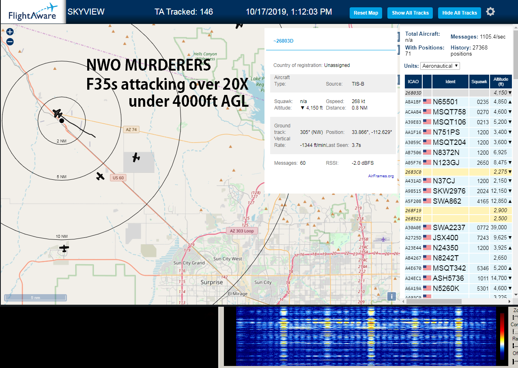Viewport: 518px width, 368px height.
Task: Select the N5260K aircraft row
Action: pos(458,288)
